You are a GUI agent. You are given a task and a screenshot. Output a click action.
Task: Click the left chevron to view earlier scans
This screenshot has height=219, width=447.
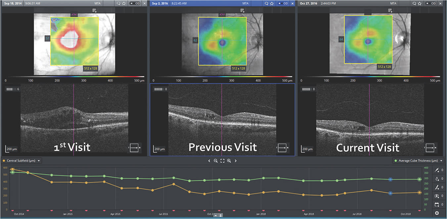click(209, 161)
